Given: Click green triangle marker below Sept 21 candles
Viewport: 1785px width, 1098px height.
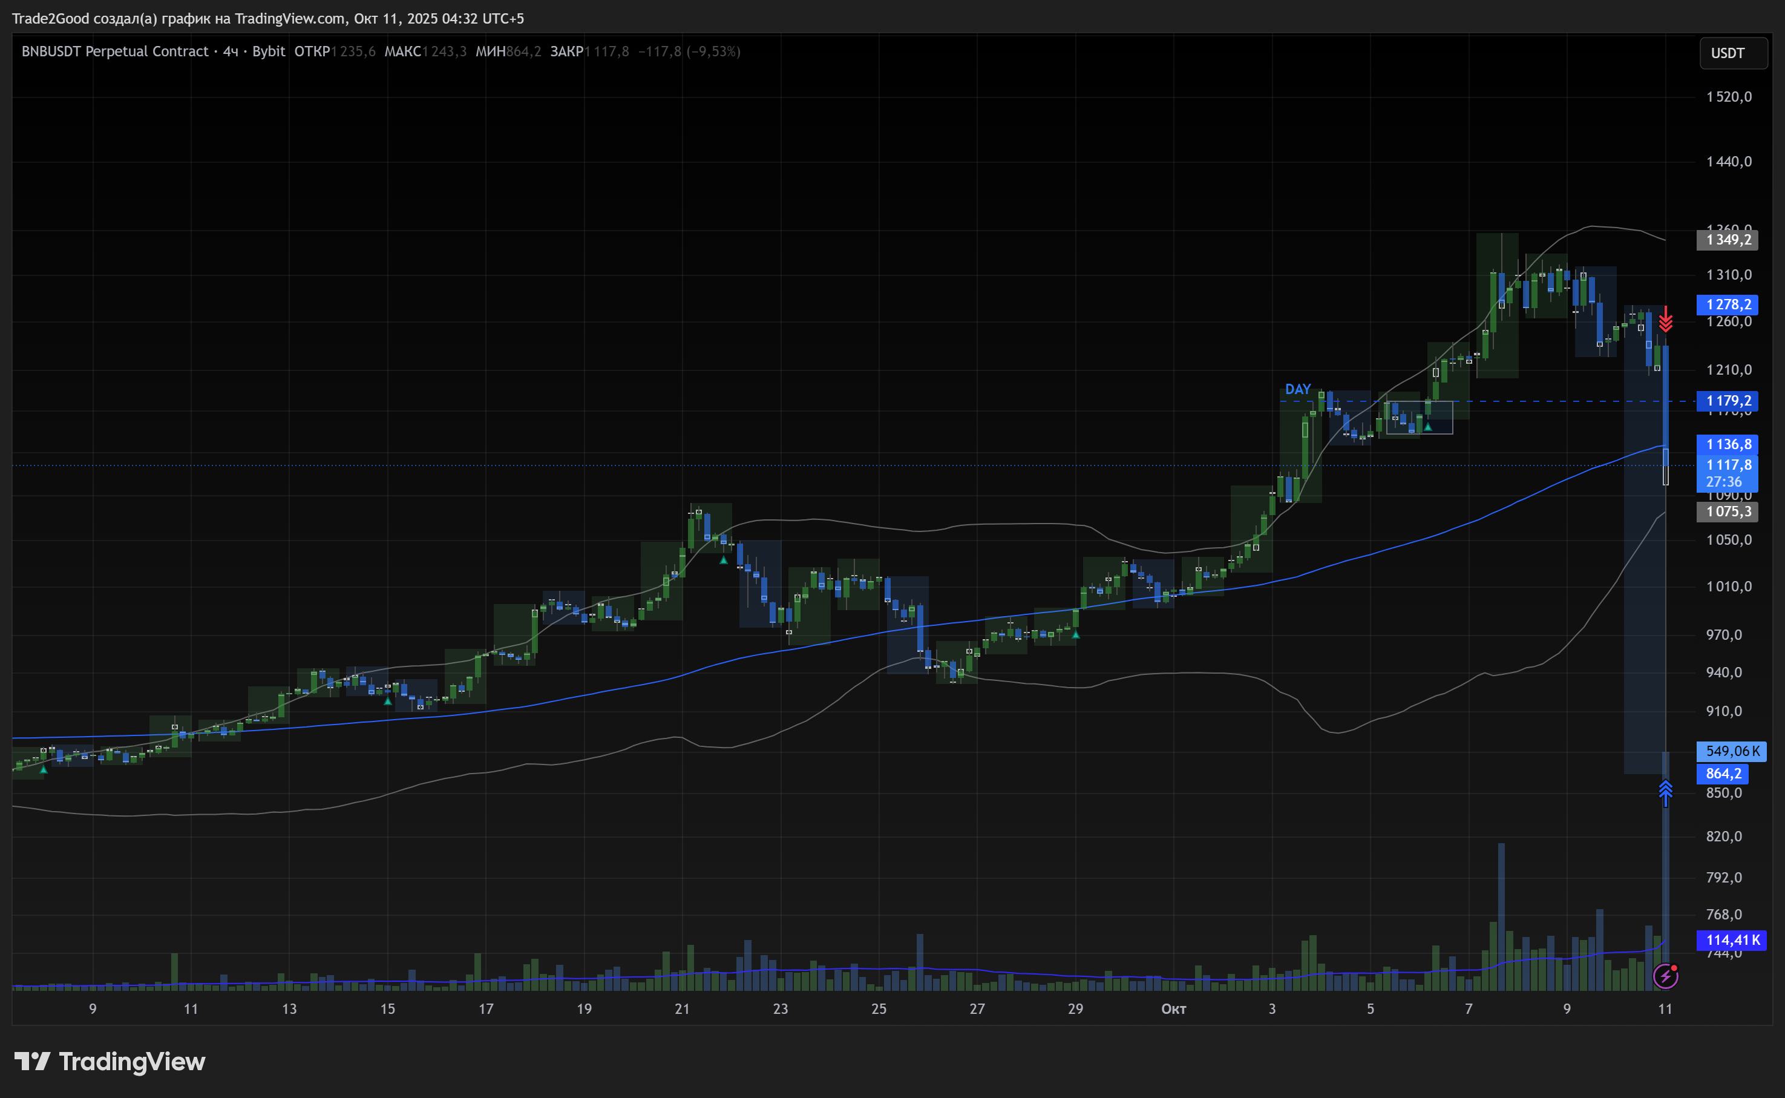Looking at the screenshot, I should 723,560.
